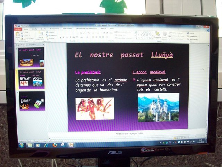Click the castle picture on the slide
Image resolution: width=222 pixels, height=167 pixels.
(159, 108)
